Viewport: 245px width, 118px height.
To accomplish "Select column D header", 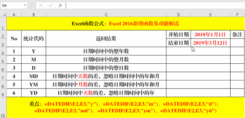I will (178, 15).
